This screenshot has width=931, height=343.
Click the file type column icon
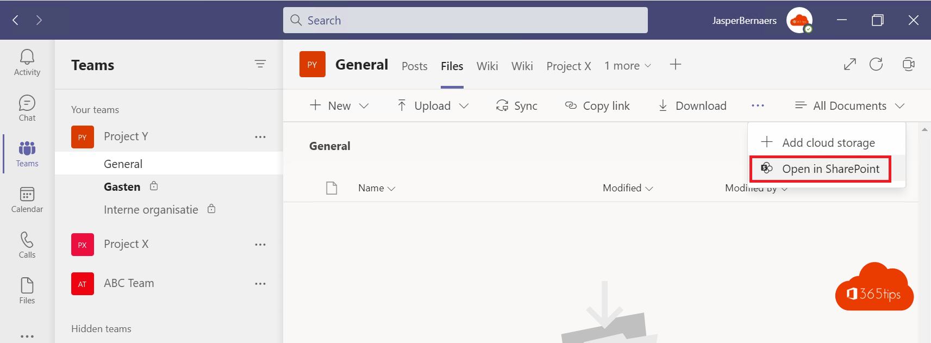point(332,188)
